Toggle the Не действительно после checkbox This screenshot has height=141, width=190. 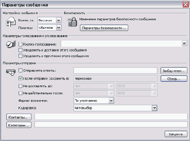point(20,93)
